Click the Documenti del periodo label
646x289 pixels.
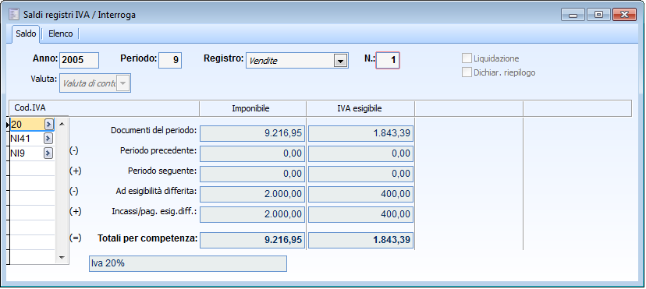tap(154, 130)
